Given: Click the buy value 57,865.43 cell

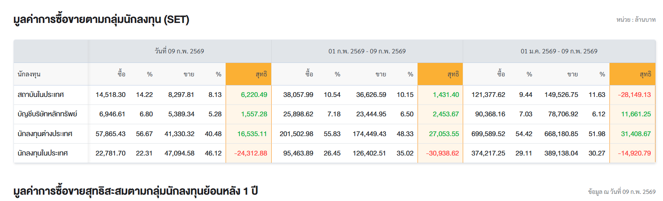Looking at the screenshot, I should click(x=110, y=134).
